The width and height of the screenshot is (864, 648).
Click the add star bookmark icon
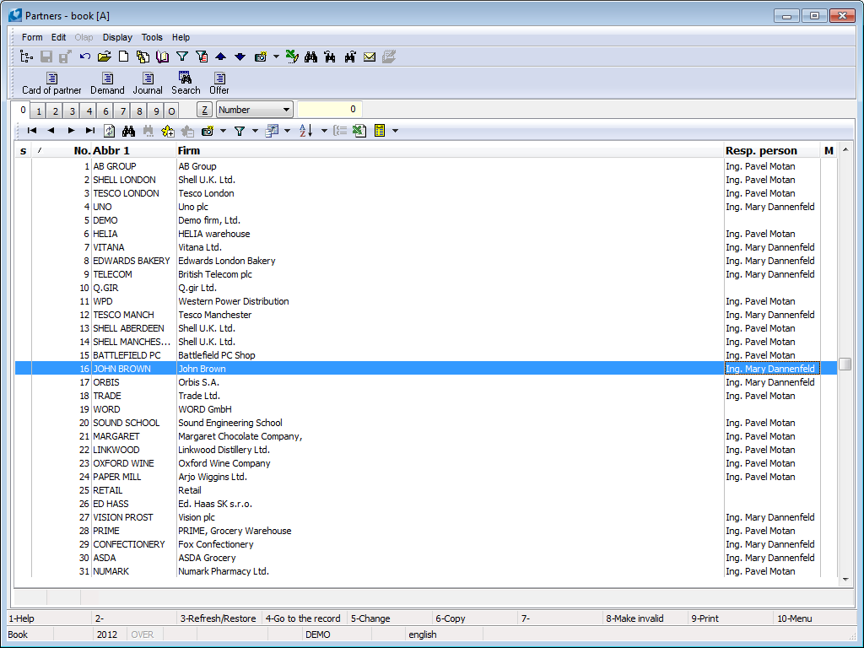coord(168,131)
